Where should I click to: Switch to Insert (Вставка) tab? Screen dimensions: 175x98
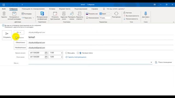tap(52, 9)
